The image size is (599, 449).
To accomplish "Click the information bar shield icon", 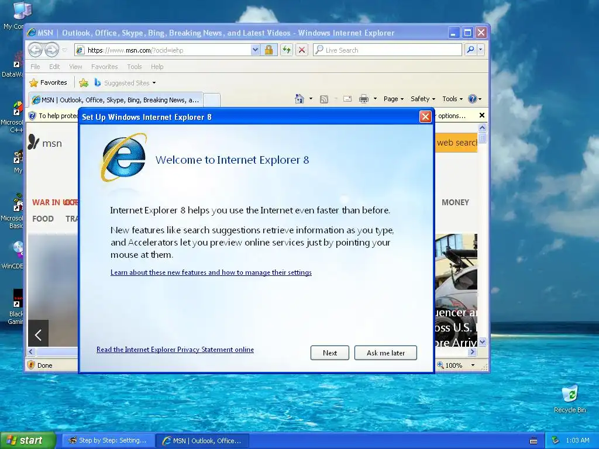I will click(32, 116).
